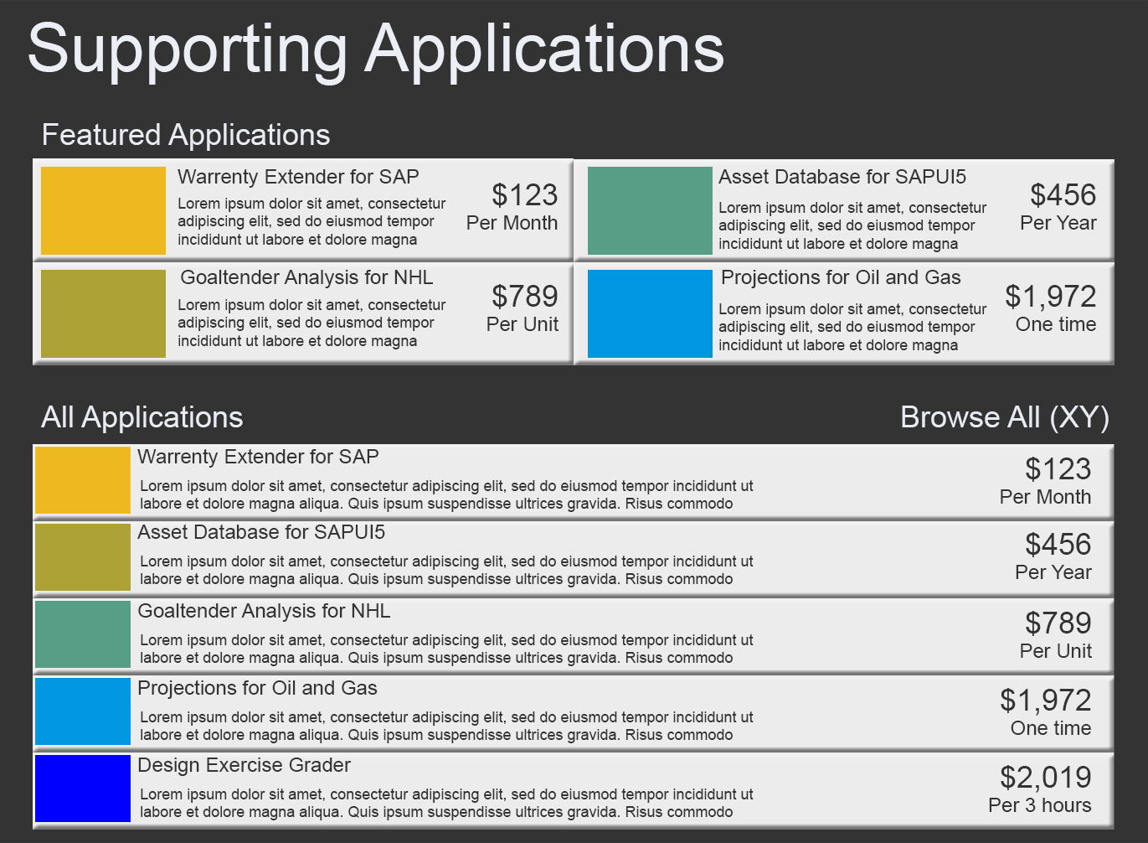Viewport: 1148px width, 843px height.
Task: Click yellow thumbnail of featured Warrenty Extender
Action: coord(103,210)
